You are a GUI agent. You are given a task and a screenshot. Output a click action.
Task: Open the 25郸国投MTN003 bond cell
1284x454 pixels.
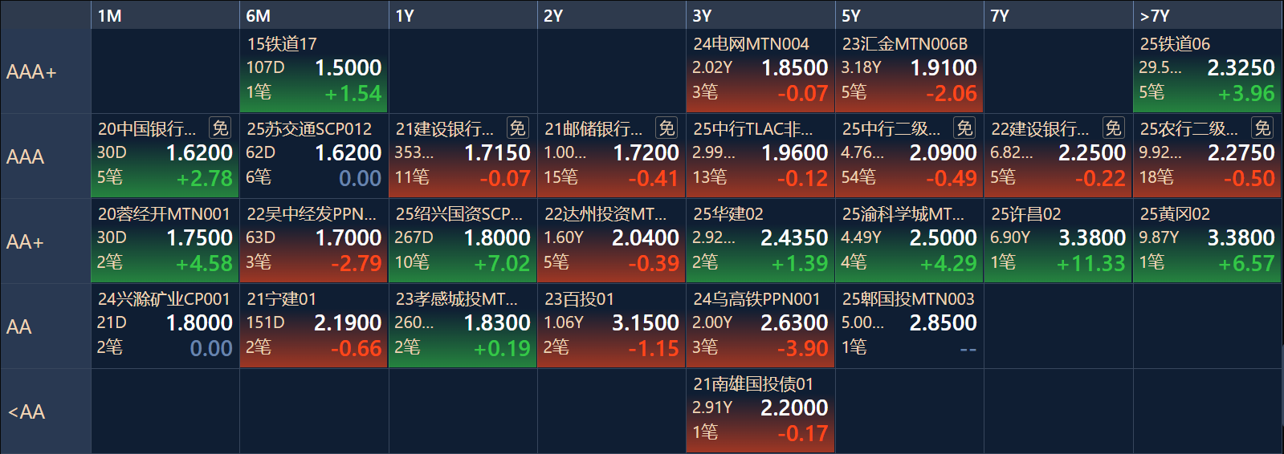(x=909, y=326)
